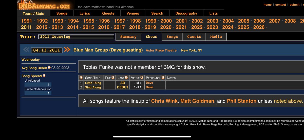Screen dimensions: 304x140
Task: Jump to year 2007
Action: pos(275,21)
